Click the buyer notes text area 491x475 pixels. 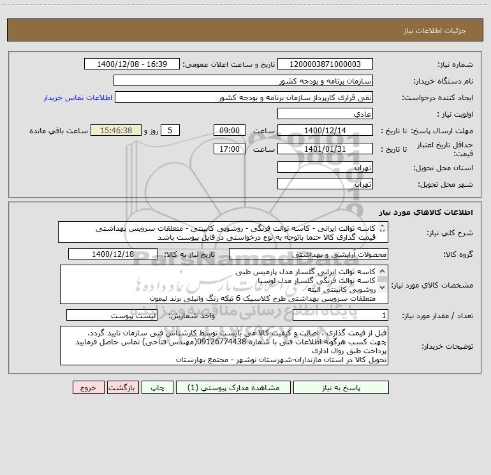click(224, 346)
